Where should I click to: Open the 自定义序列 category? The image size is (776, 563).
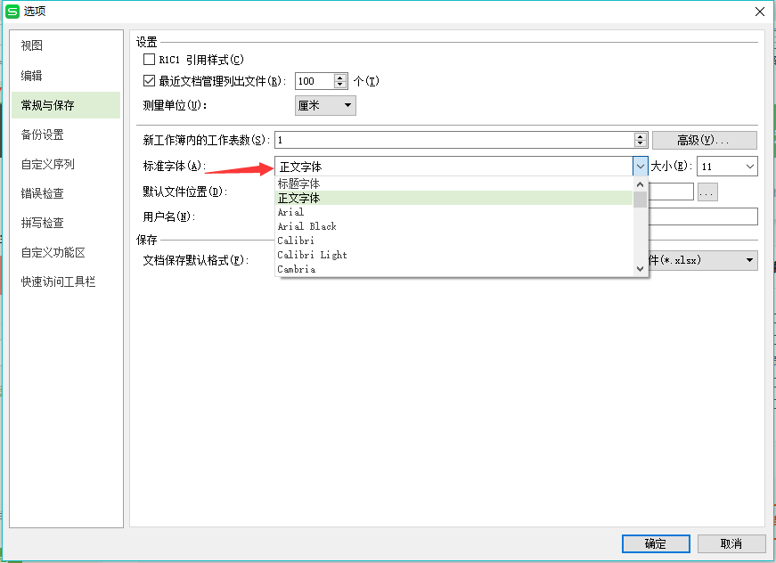tap(66, 164)
